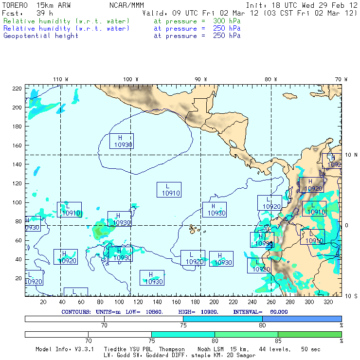
Task: Click the H 10930 box inside large northern contour
Action: [122, 141]
